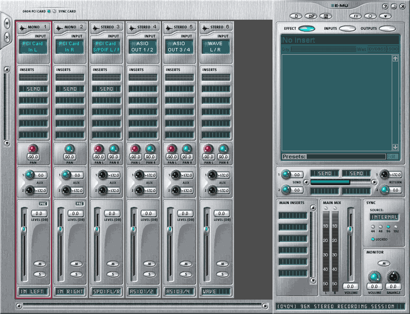Open the PCI Card S/PDIF input selector
The height and width of the screenshot is (314, 410).
tap(106, 47)
